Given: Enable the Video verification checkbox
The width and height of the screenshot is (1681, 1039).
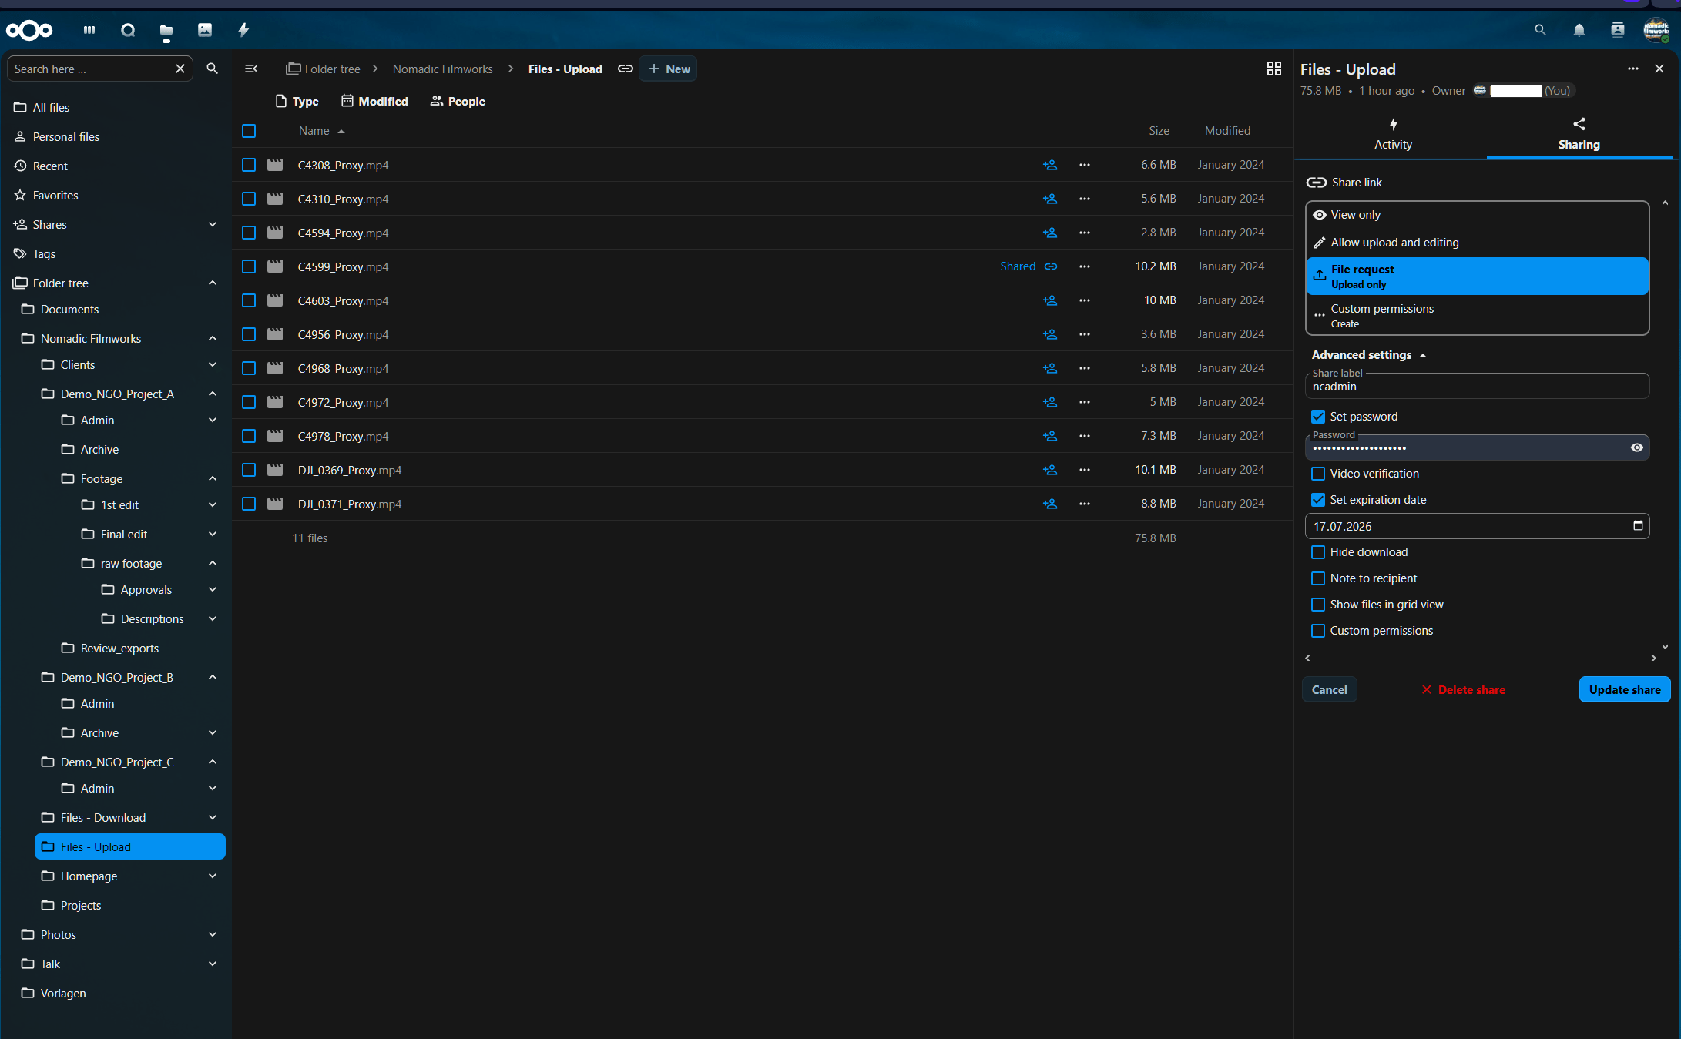Looking at the screenshot, I should click(1318, 474).
